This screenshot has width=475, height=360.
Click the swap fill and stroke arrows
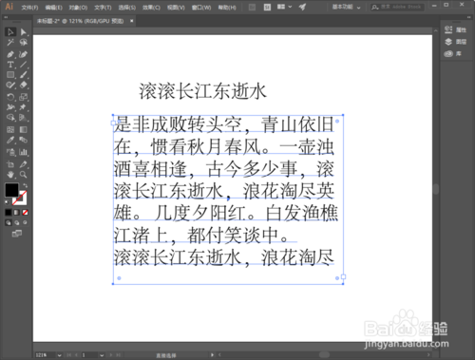coord(25,185)
